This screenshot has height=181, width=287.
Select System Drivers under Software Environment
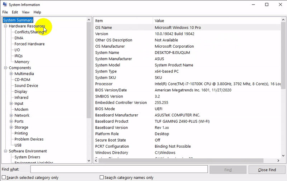pos(27,157)
